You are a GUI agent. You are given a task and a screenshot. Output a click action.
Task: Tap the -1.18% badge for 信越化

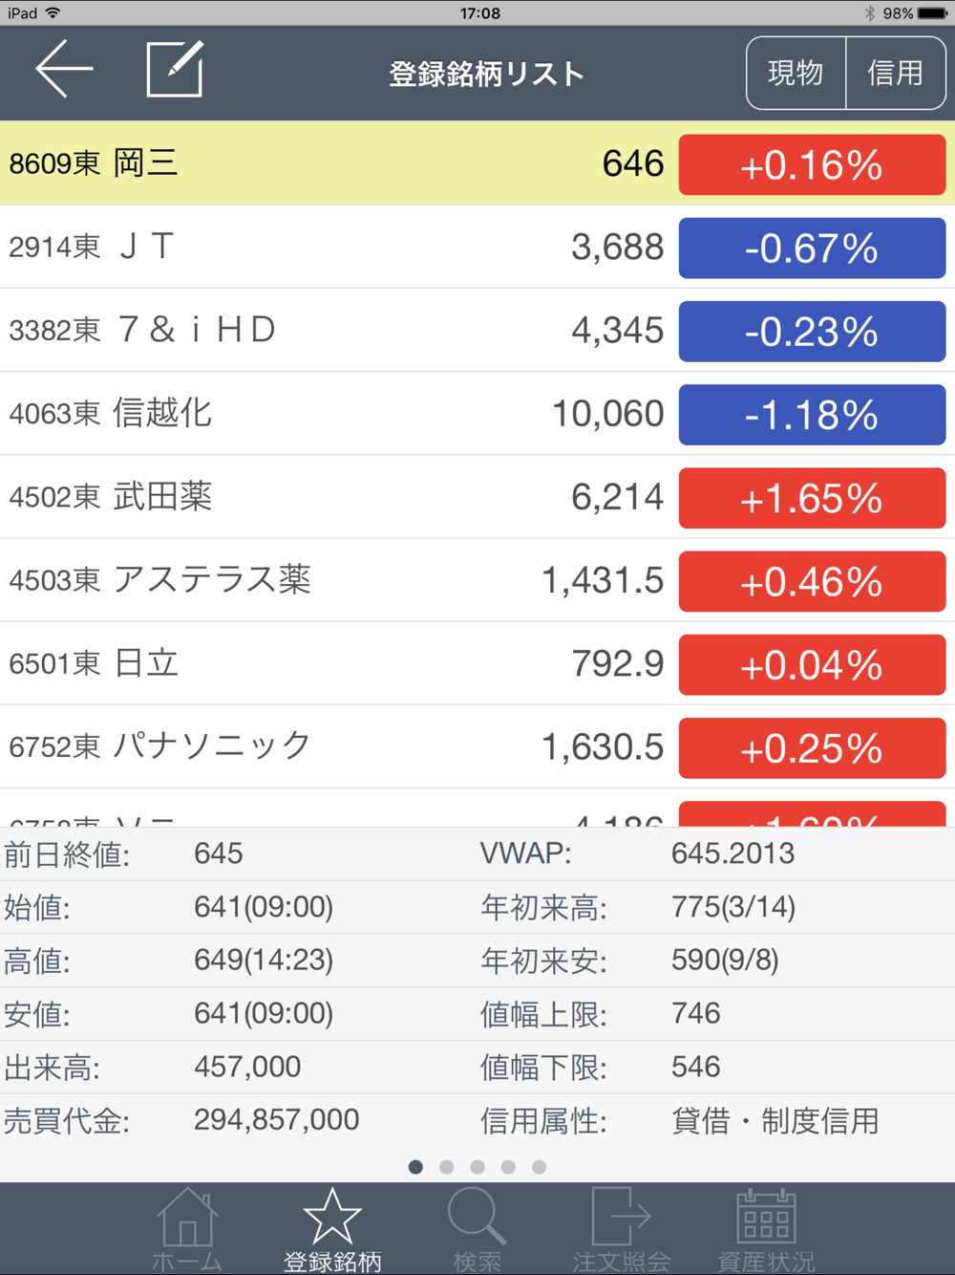click(x=812, y=415)
